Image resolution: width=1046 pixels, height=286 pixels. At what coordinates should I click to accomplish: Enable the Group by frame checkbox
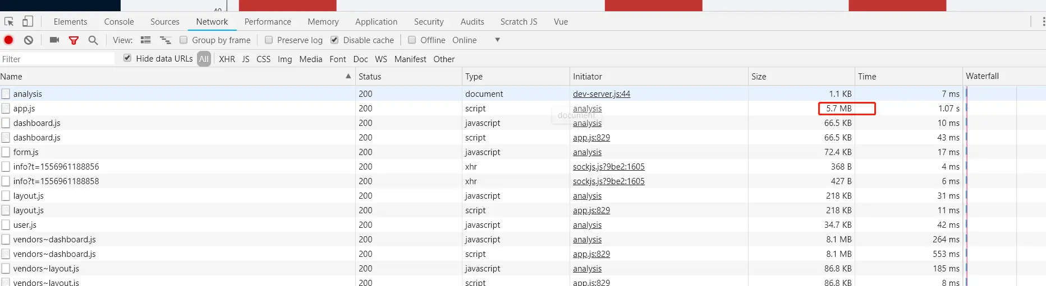(x=183, y=40)
